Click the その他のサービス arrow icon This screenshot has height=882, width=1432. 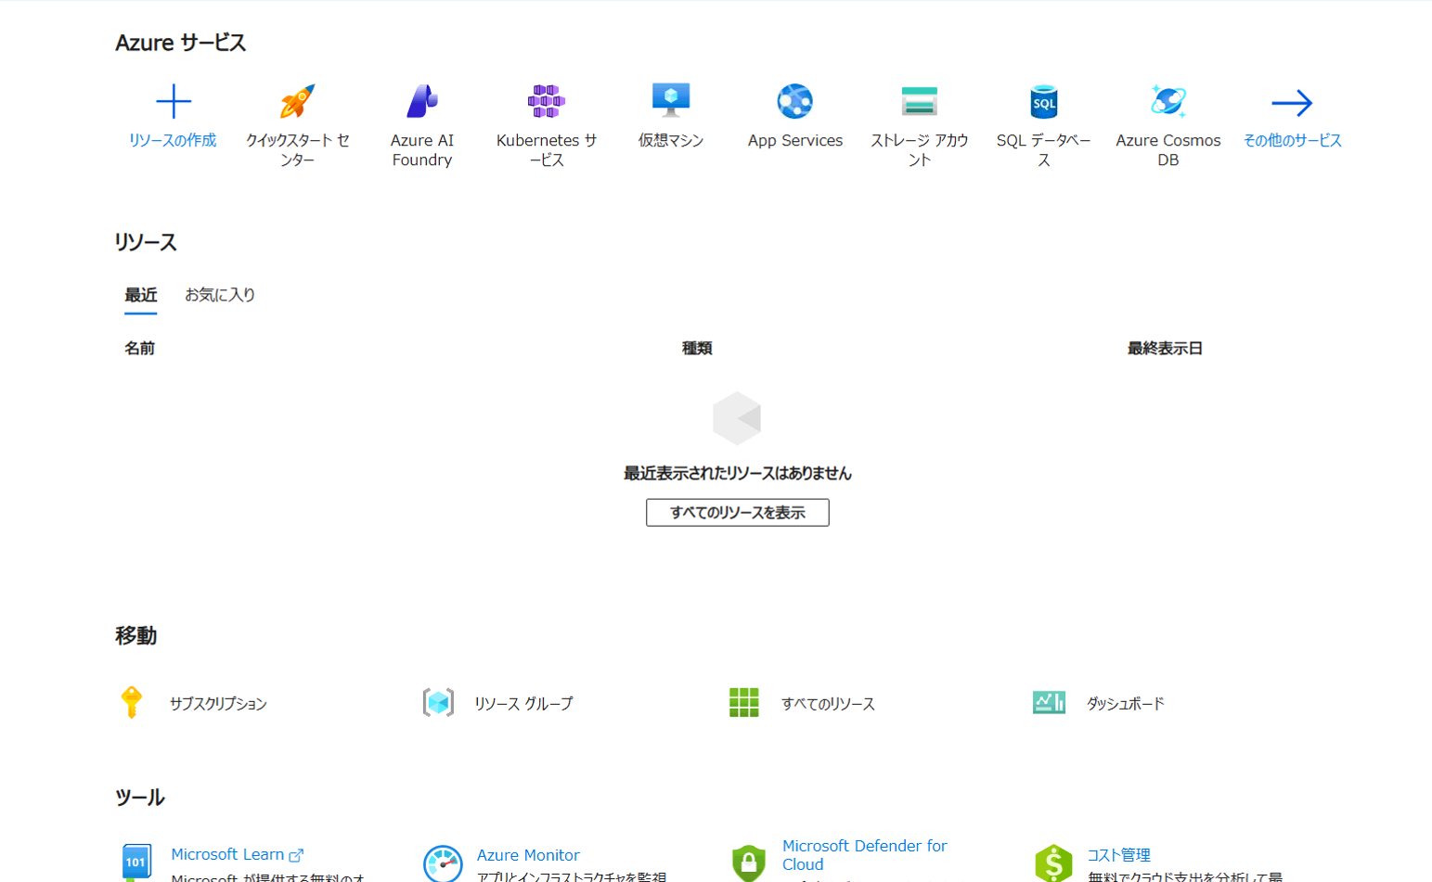point(1292,103)
